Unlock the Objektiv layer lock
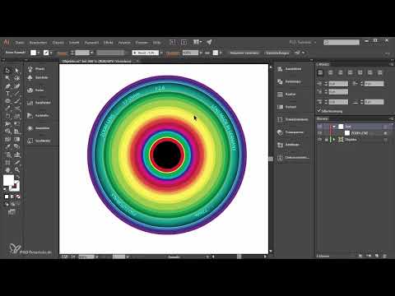Image resolution: width=395 pixels, height=296 pixels. (x=327, y=140)
